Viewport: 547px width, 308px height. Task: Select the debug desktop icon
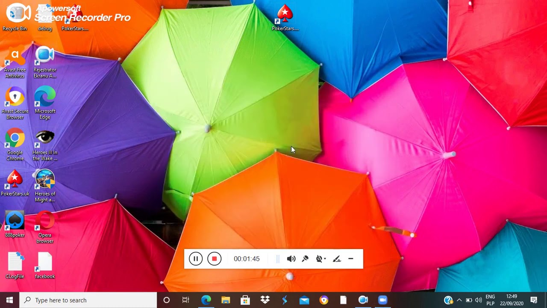45,18
